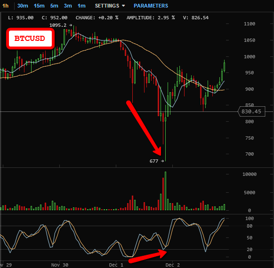Switch to the 5m timeframe
Image resolution: width=274 pixels, height=268 pixels.
(54, 6)
